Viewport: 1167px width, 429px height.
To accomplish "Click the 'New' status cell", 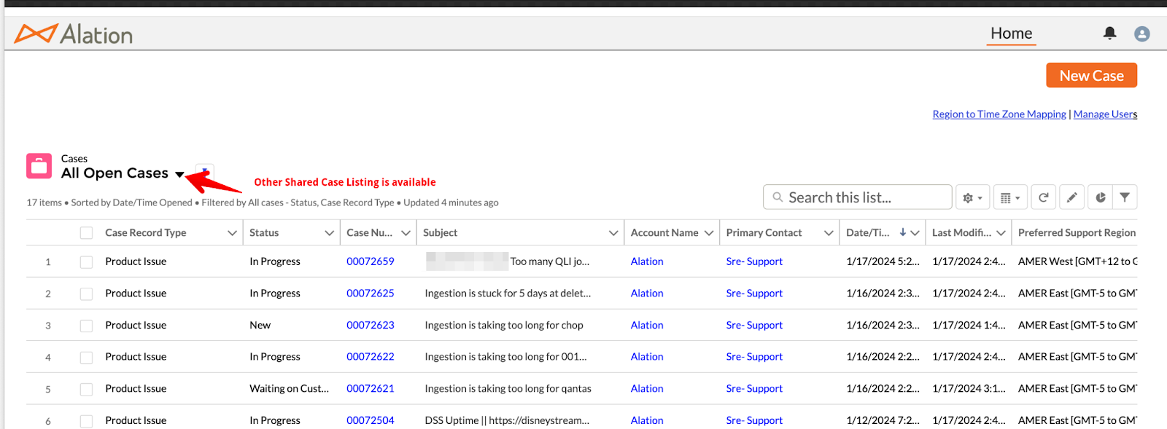I will pos(260,326).
